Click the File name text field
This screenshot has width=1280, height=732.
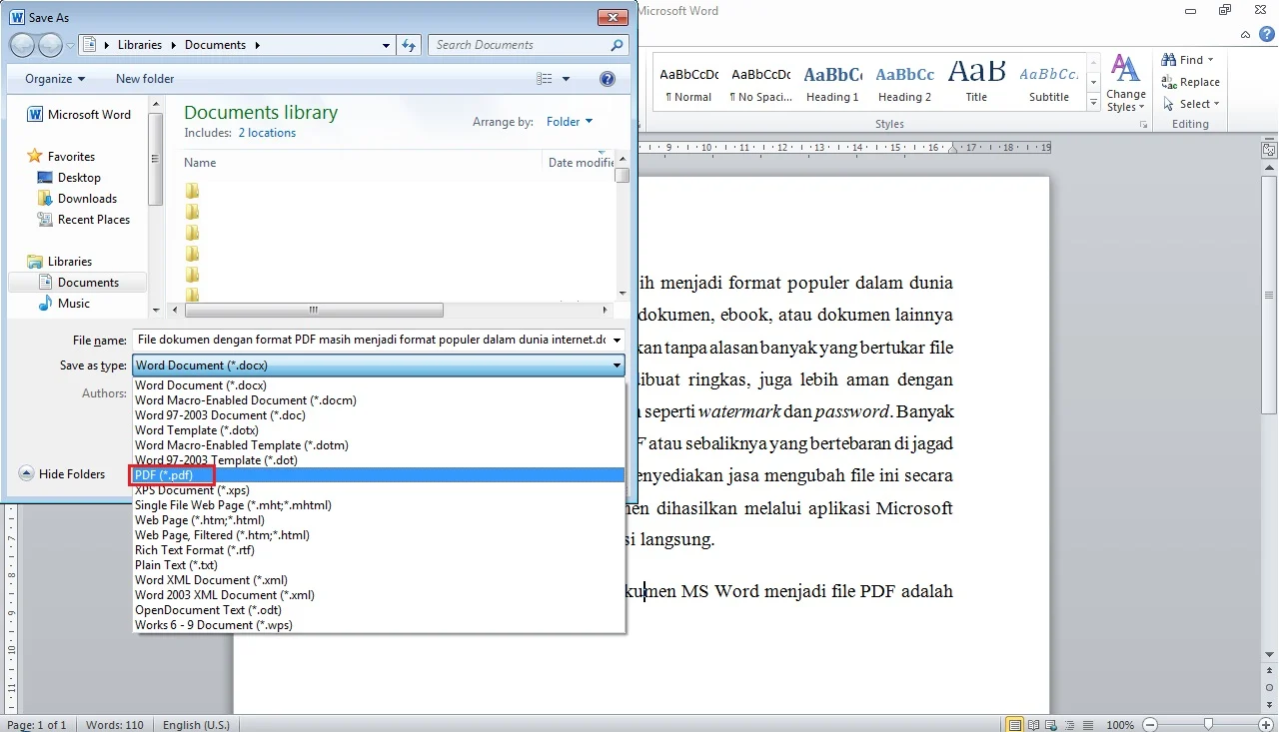[x=371, y=341]
